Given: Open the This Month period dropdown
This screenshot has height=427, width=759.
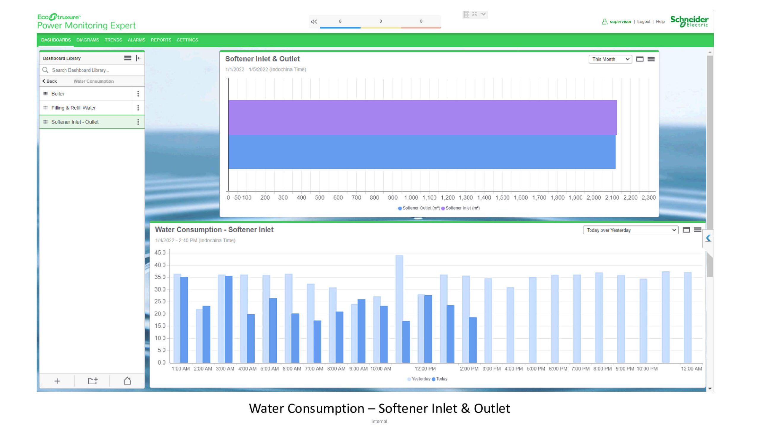Looking at the screenshot, I should (x=610, y=59).
